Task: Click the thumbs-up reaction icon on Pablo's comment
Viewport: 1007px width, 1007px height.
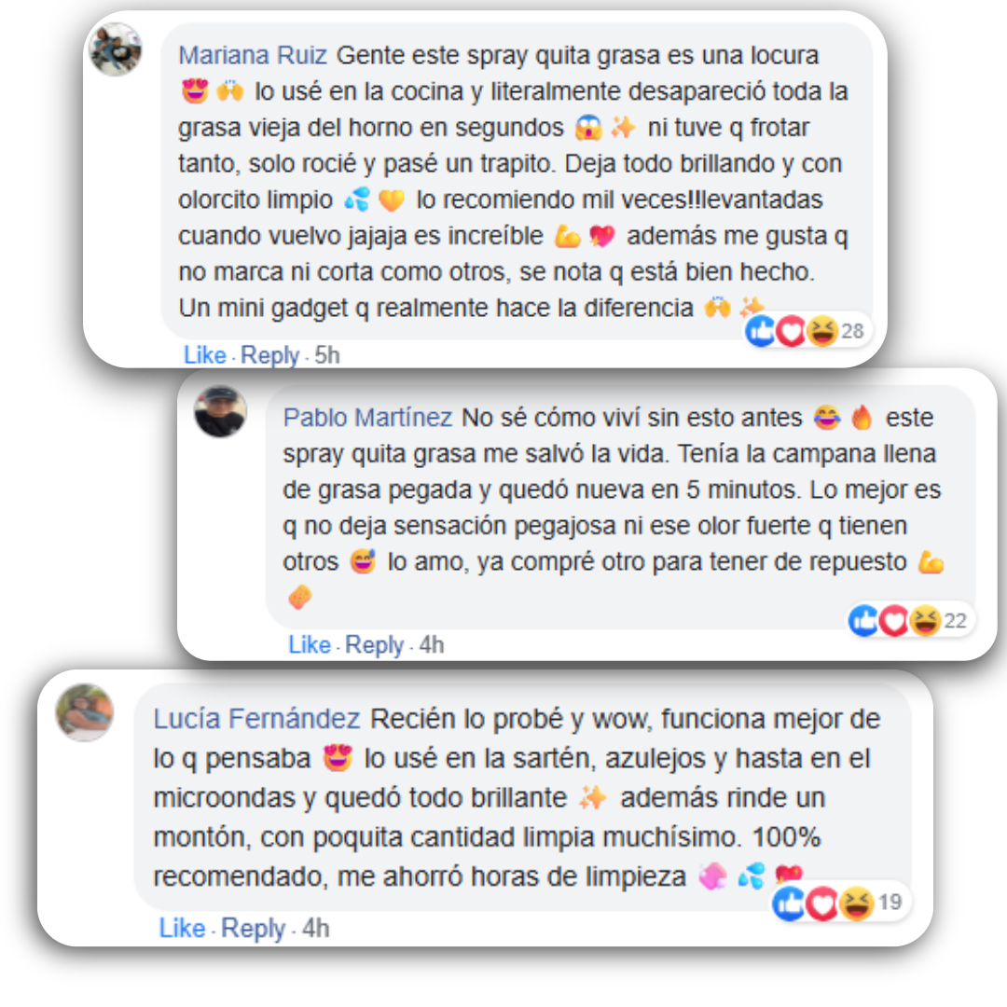Action: tap(863, 620)
